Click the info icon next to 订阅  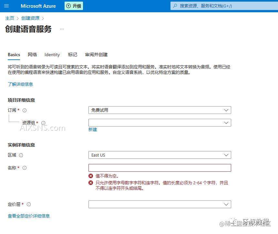pos(25,110)
